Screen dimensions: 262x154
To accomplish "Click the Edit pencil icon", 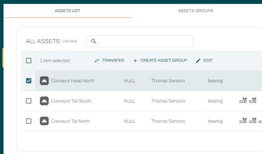I will click(198, 60).
